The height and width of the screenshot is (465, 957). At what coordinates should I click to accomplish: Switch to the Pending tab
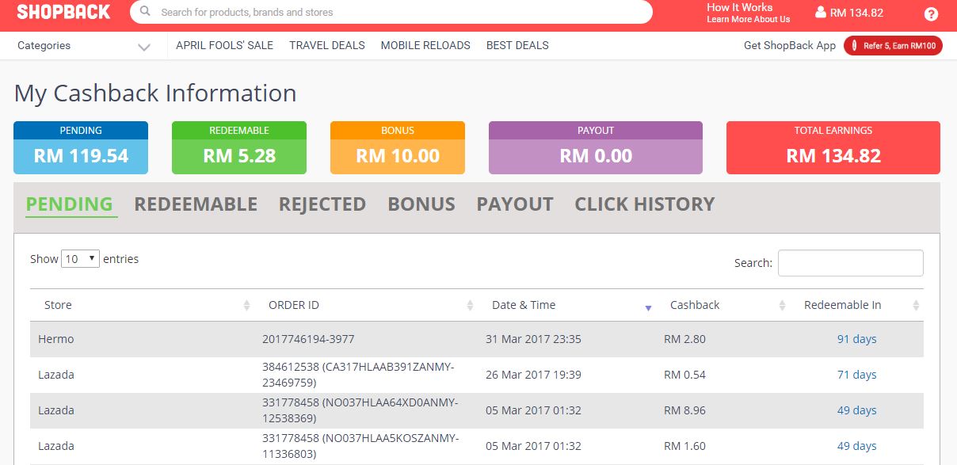pyautogui.click(x=70, y=204)
